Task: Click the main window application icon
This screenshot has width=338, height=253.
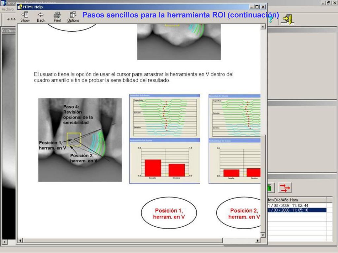Action: click(3, 3)
